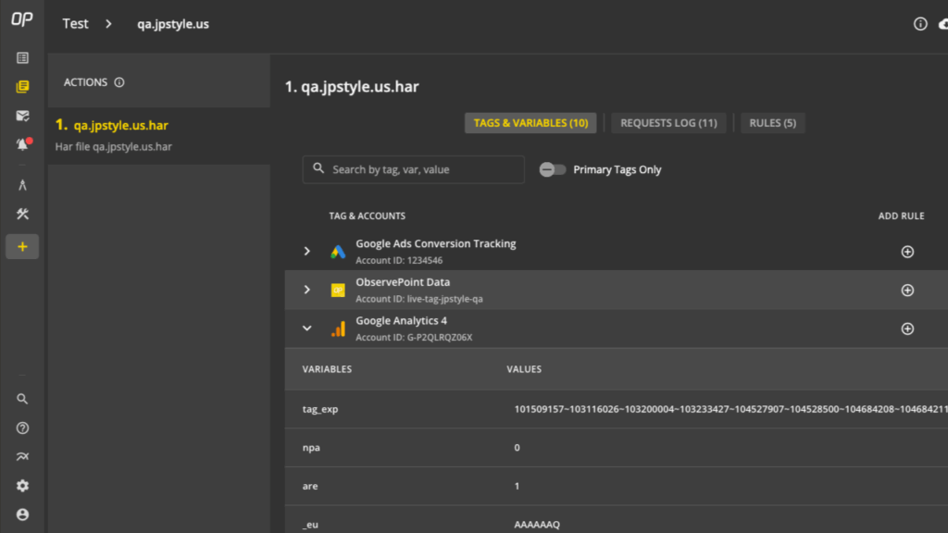Click the yellow plus create button
This screenshot has width=948, height=533.
pyautogui.click(x=22, y=246)
